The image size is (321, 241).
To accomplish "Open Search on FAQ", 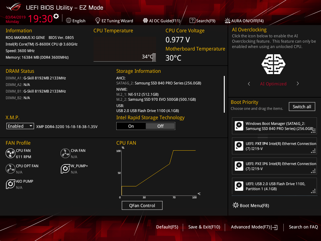I will (x=303, y=227).
